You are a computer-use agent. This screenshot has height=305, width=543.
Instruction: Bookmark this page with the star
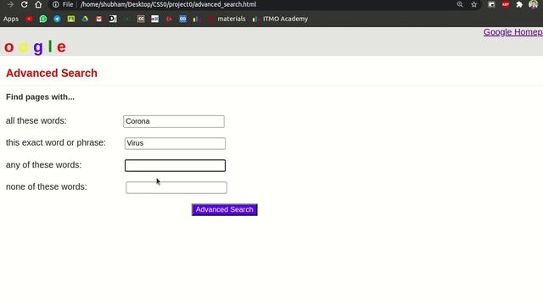pyautogui.click(x=473, y=4)
